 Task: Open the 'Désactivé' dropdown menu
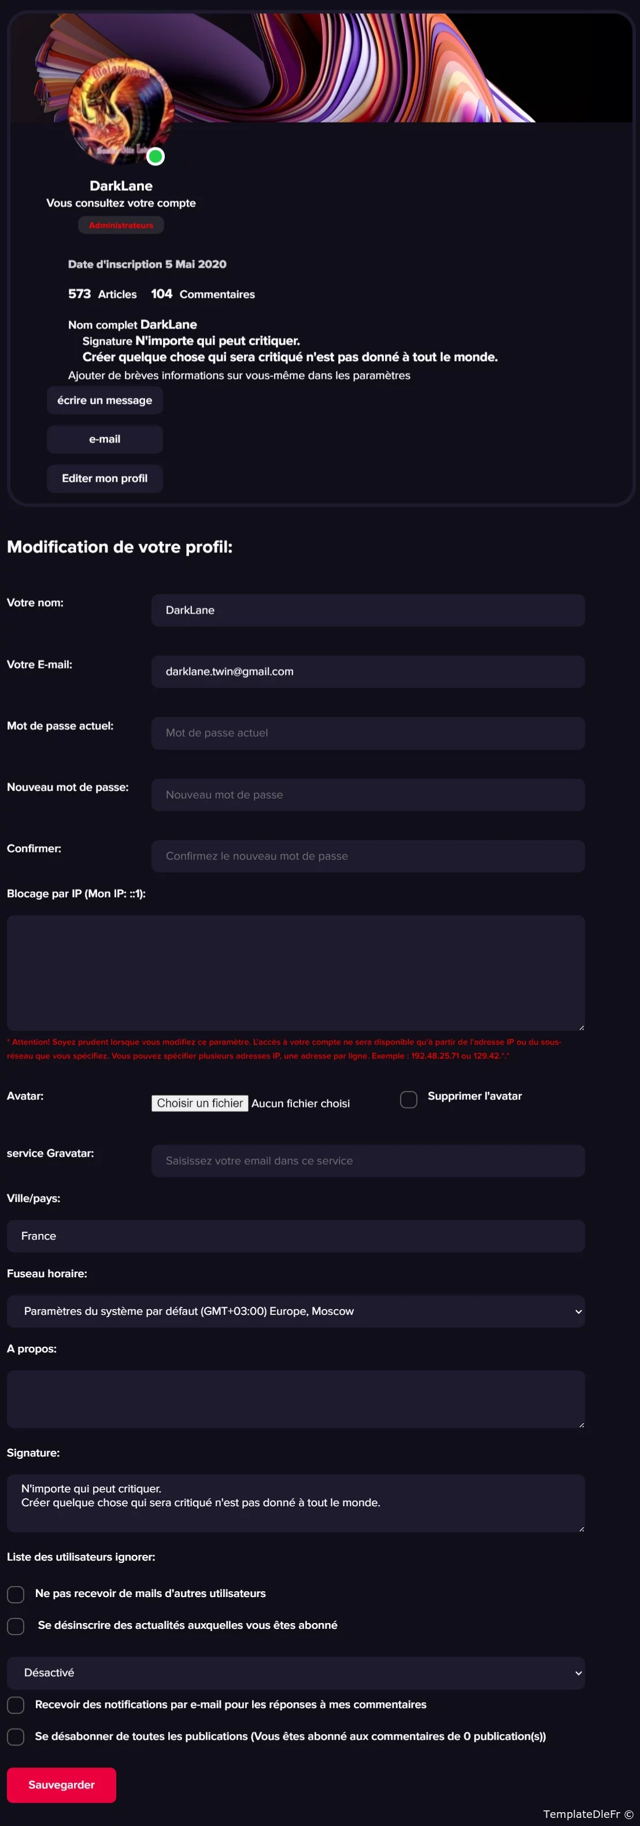295,1672
